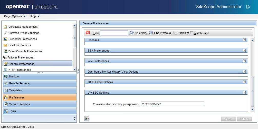
Task: Click the Find text input field
Action: tap(114, 33)
